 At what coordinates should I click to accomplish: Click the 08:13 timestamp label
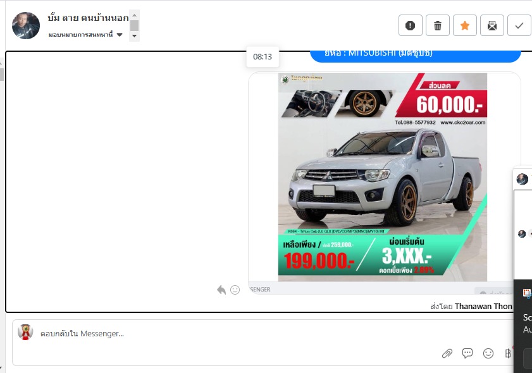(263, 57)
